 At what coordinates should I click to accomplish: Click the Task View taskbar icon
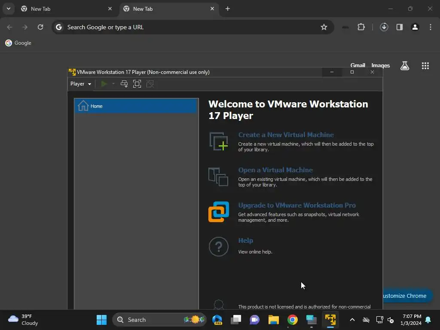236,320
